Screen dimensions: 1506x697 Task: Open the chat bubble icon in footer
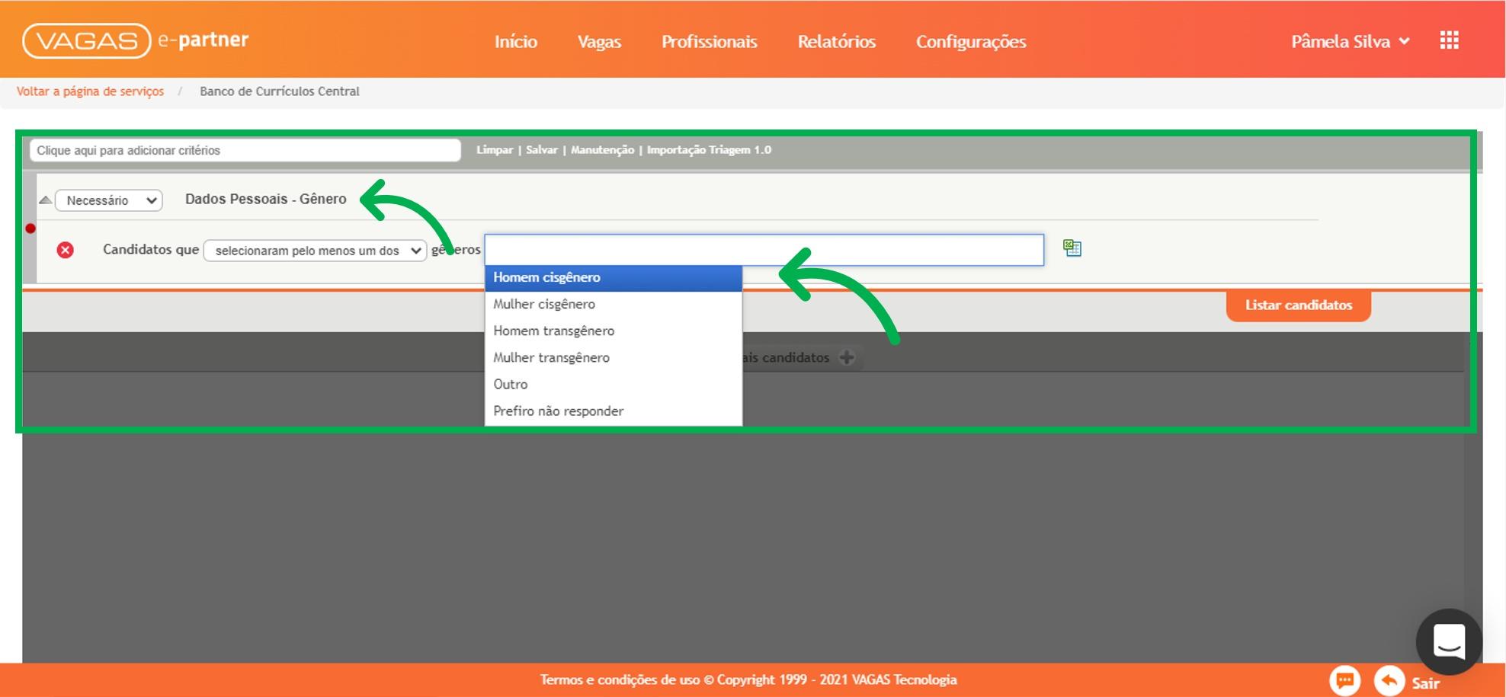[1345, 679]
